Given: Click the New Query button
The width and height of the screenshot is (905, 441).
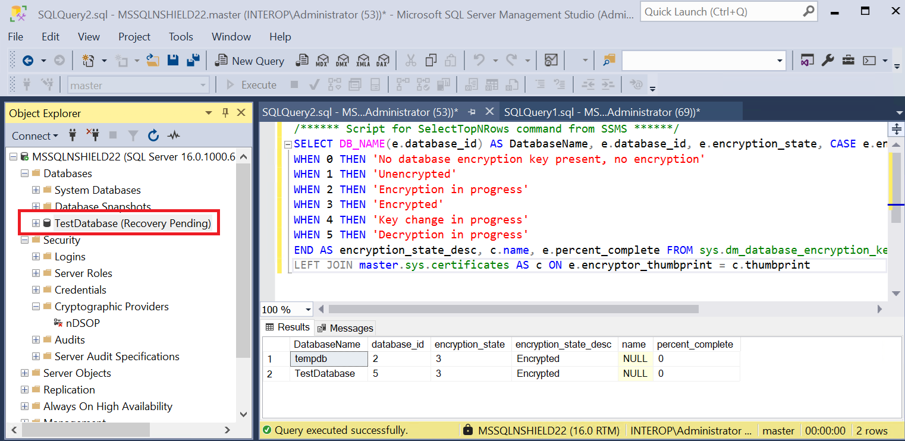Looking at the screenshot, I should (250, 61).
